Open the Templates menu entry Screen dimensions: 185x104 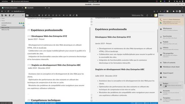click(x=171, y=99)
